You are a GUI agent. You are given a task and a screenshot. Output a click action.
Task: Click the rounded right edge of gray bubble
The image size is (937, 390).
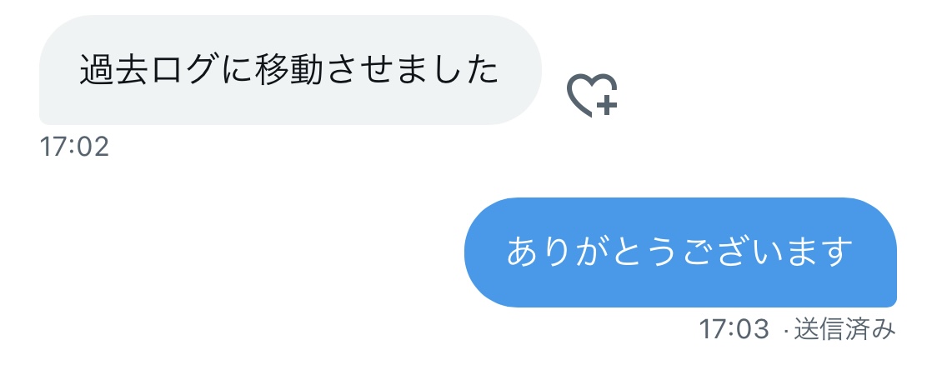coord(526,70)
